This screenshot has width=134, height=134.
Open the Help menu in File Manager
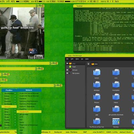[x=87, y=59]
